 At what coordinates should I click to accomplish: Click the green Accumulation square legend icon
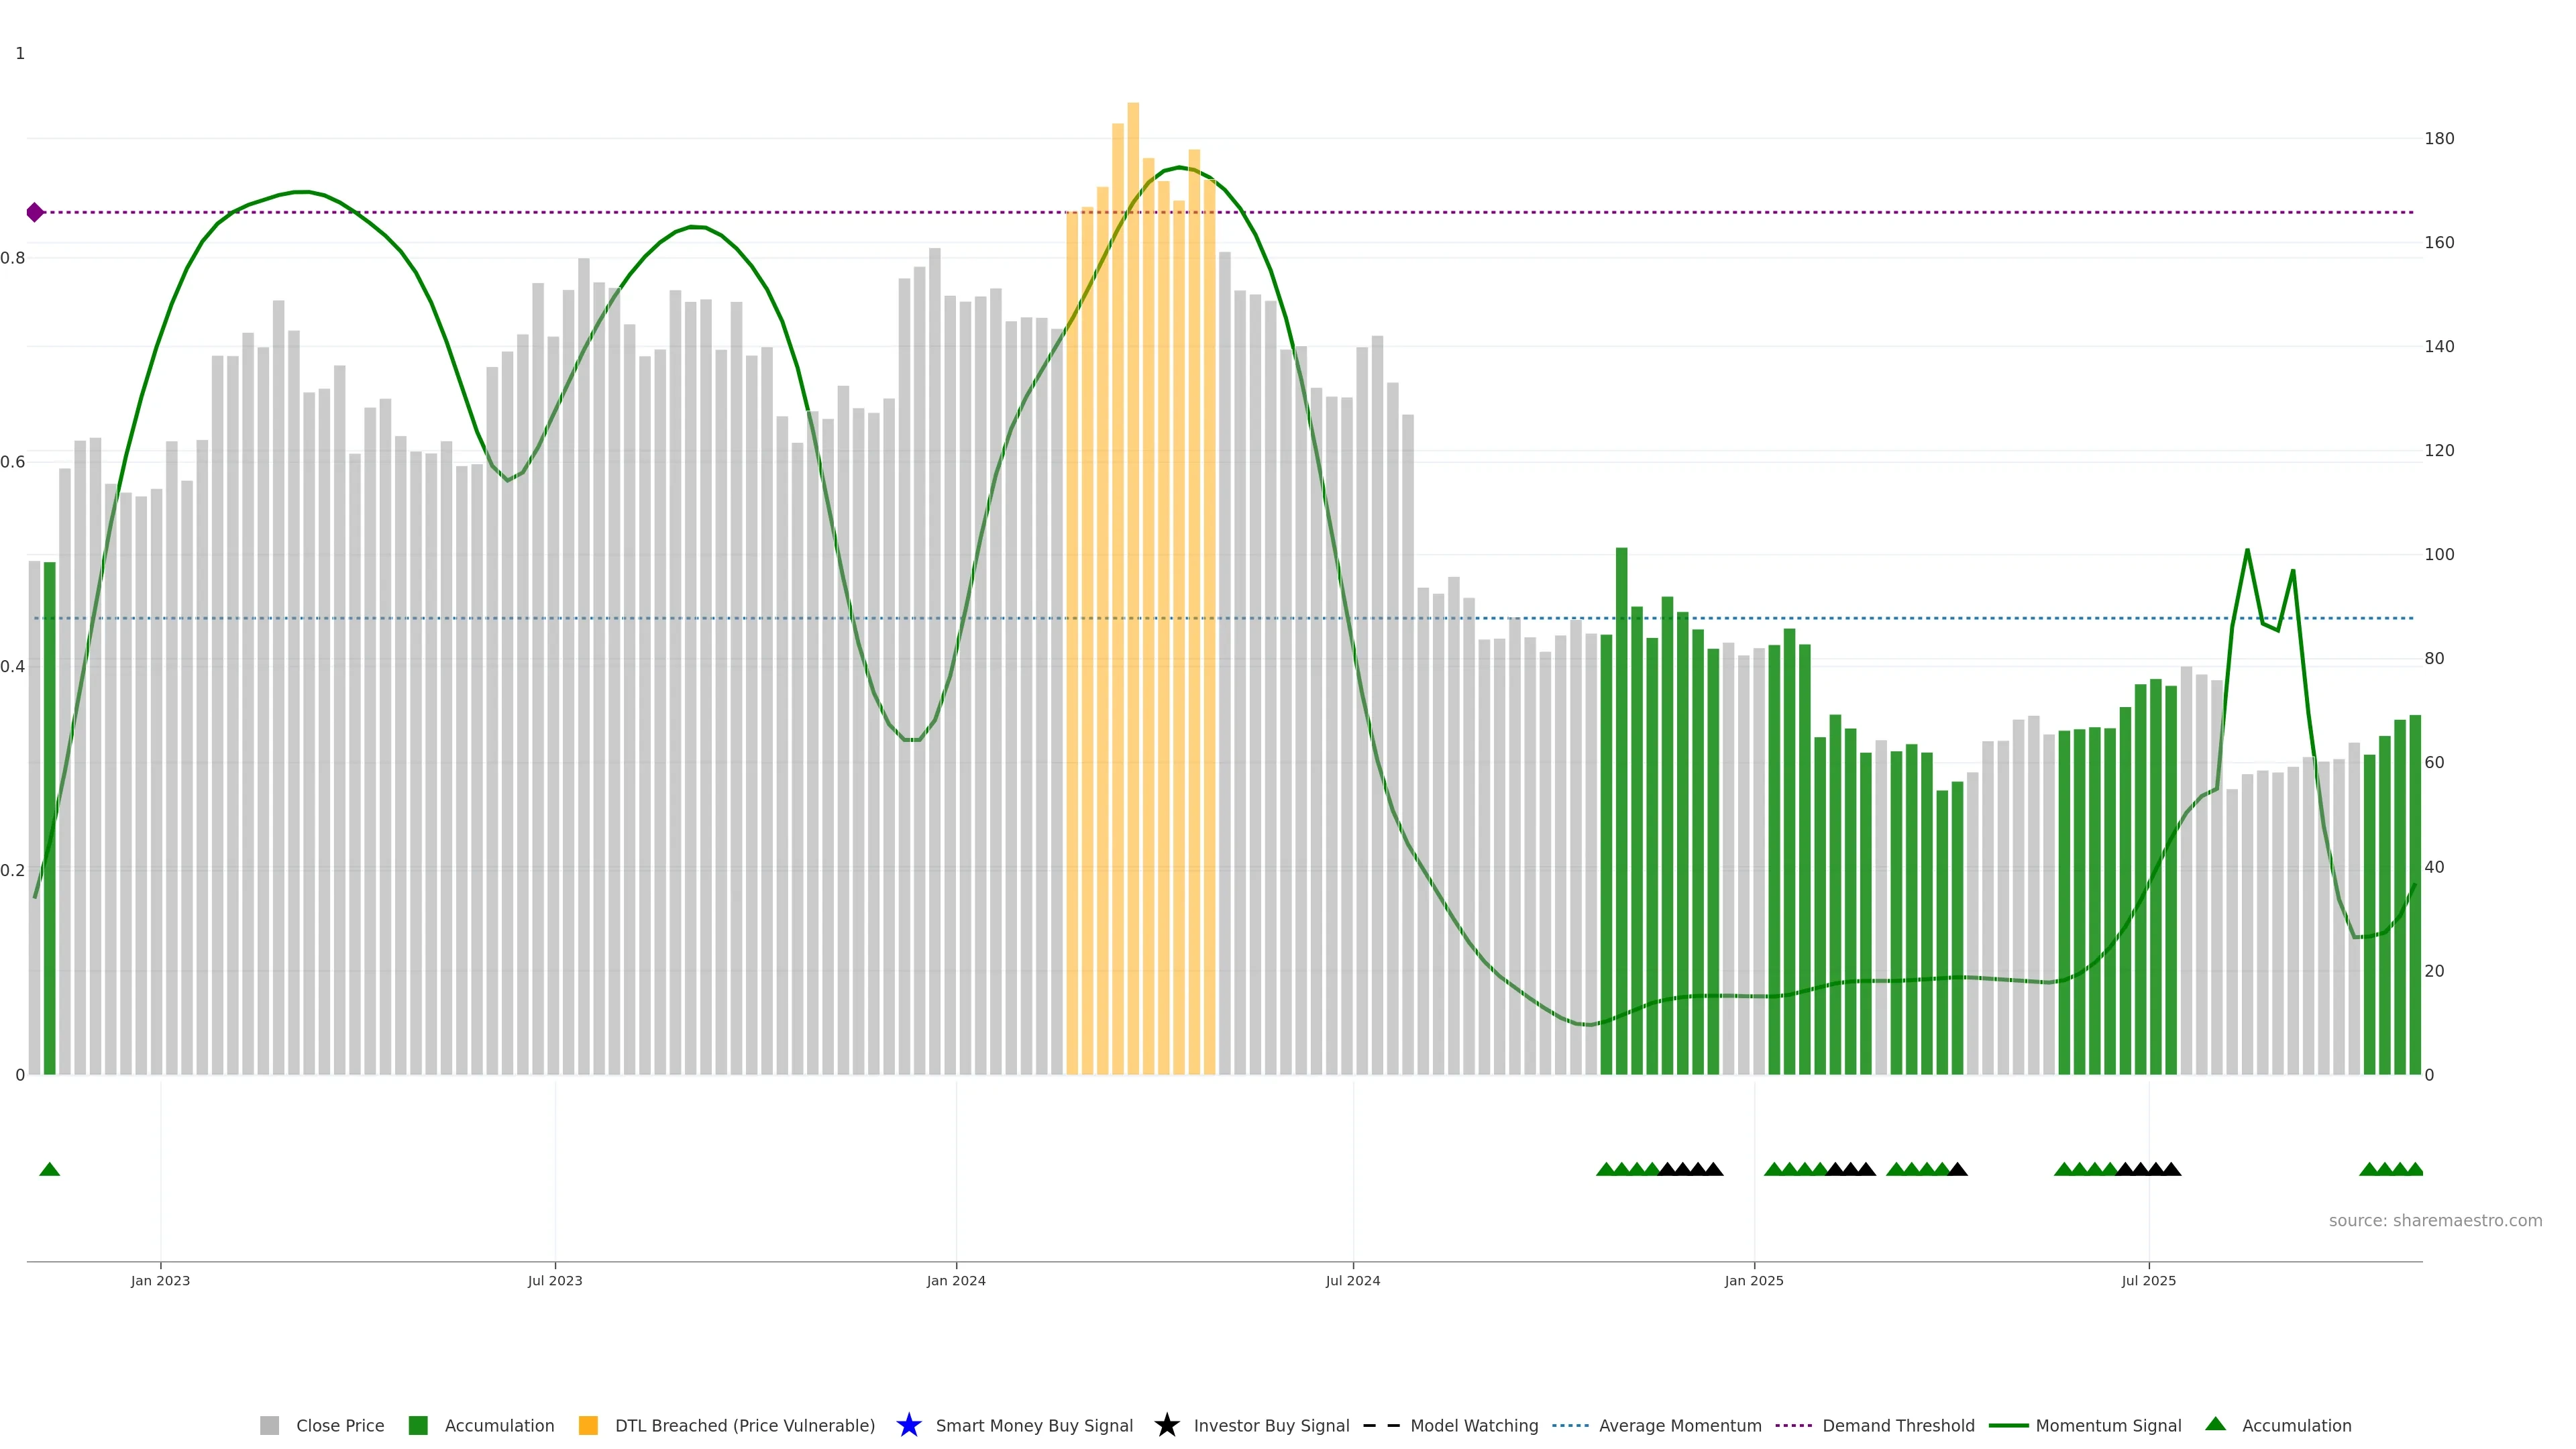(x=418, y=1425)
